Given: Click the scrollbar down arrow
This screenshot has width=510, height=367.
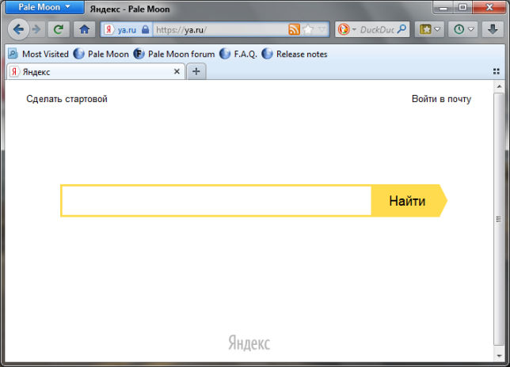Looking at the screenshot, I should (x=499, y=356).
